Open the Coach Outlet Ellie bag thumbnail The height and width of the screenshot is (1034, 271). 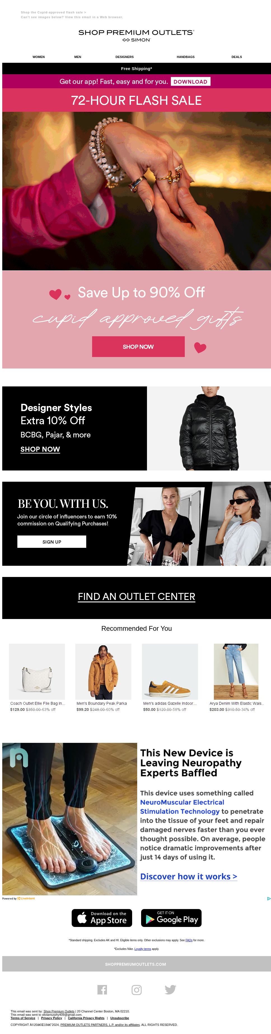coord(37,671)
